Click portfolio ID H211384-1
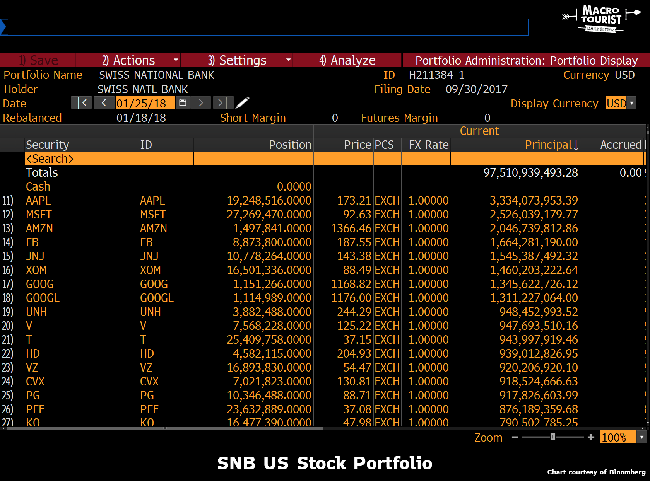The image size is (650, 481). [x=437, y=75]
